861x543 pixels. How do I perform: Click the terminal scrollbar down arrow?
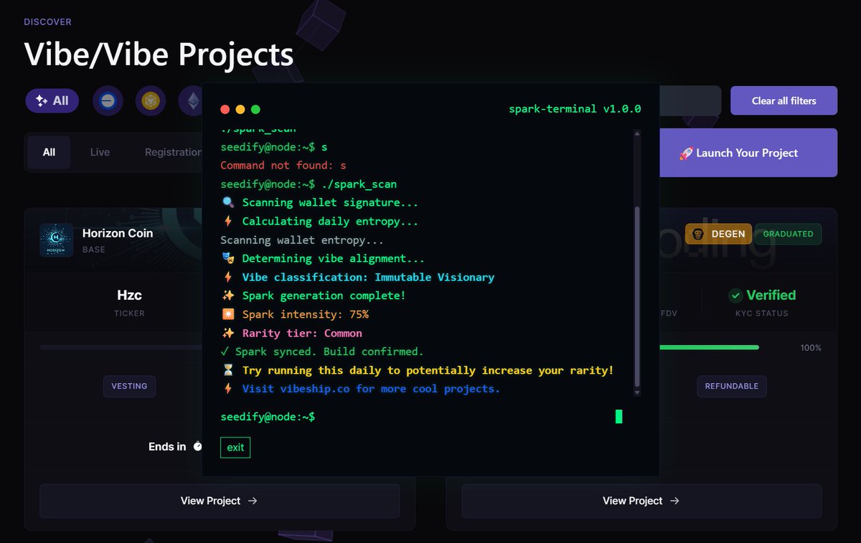point(637,392)
